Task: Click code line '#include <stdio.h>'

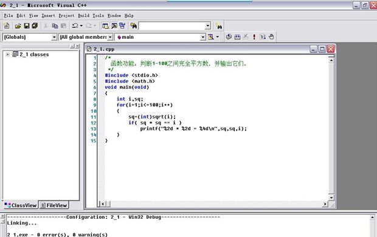Action: coord(131,75)
